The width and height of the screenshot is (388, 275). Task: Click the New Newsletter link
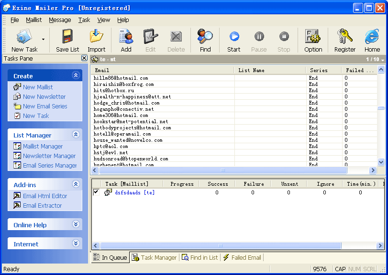click(44, 97)
